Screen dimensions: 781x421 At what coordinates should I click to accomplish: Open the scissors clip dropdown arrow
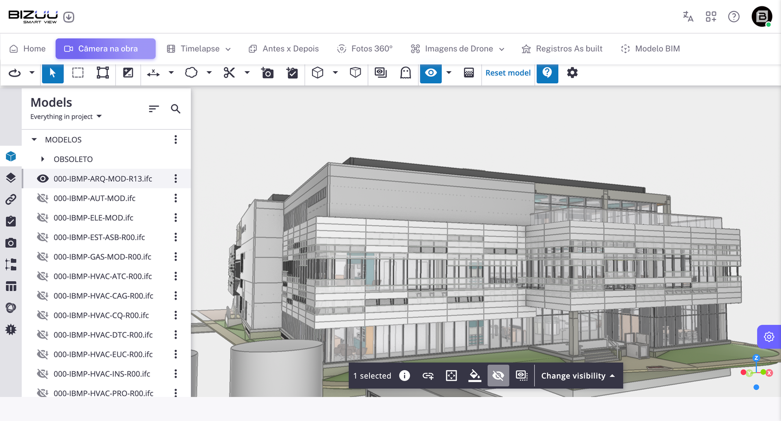coord(247,73)
